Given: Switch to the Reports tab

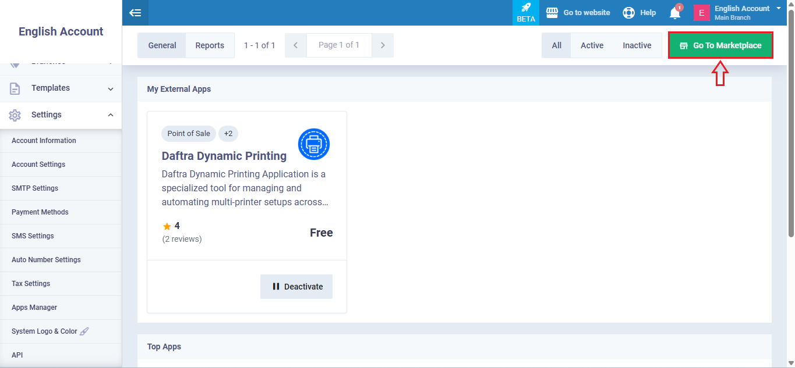Looking at the screenshot, I should [x=210, y=45].
